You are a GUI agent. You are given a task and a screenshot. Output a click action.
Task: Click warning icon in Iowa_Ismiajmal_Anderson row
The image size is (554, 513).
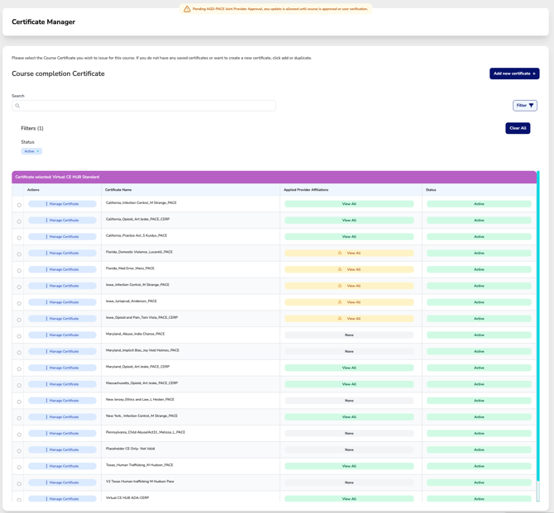340,302
